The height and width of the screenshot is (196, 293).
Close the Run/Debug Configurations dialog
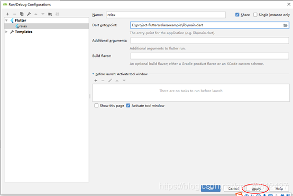point(289,4)
